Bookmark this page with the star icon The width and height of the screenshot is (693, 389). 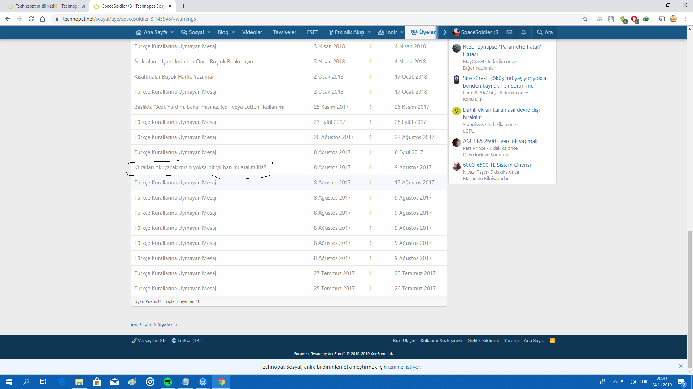click(x=585, y=19)
